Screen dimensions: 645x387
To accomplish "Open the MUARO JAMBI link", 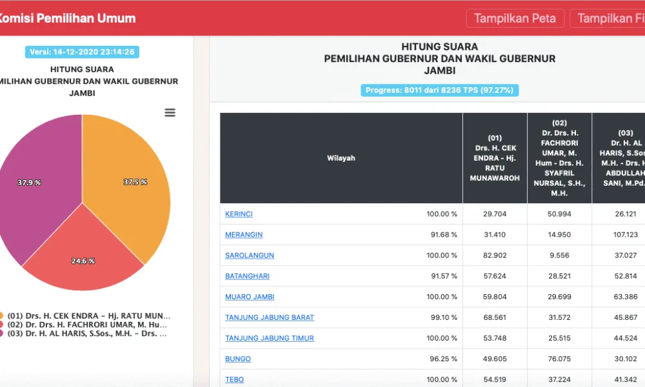I will pyautogui.click(x=250, y=297).
